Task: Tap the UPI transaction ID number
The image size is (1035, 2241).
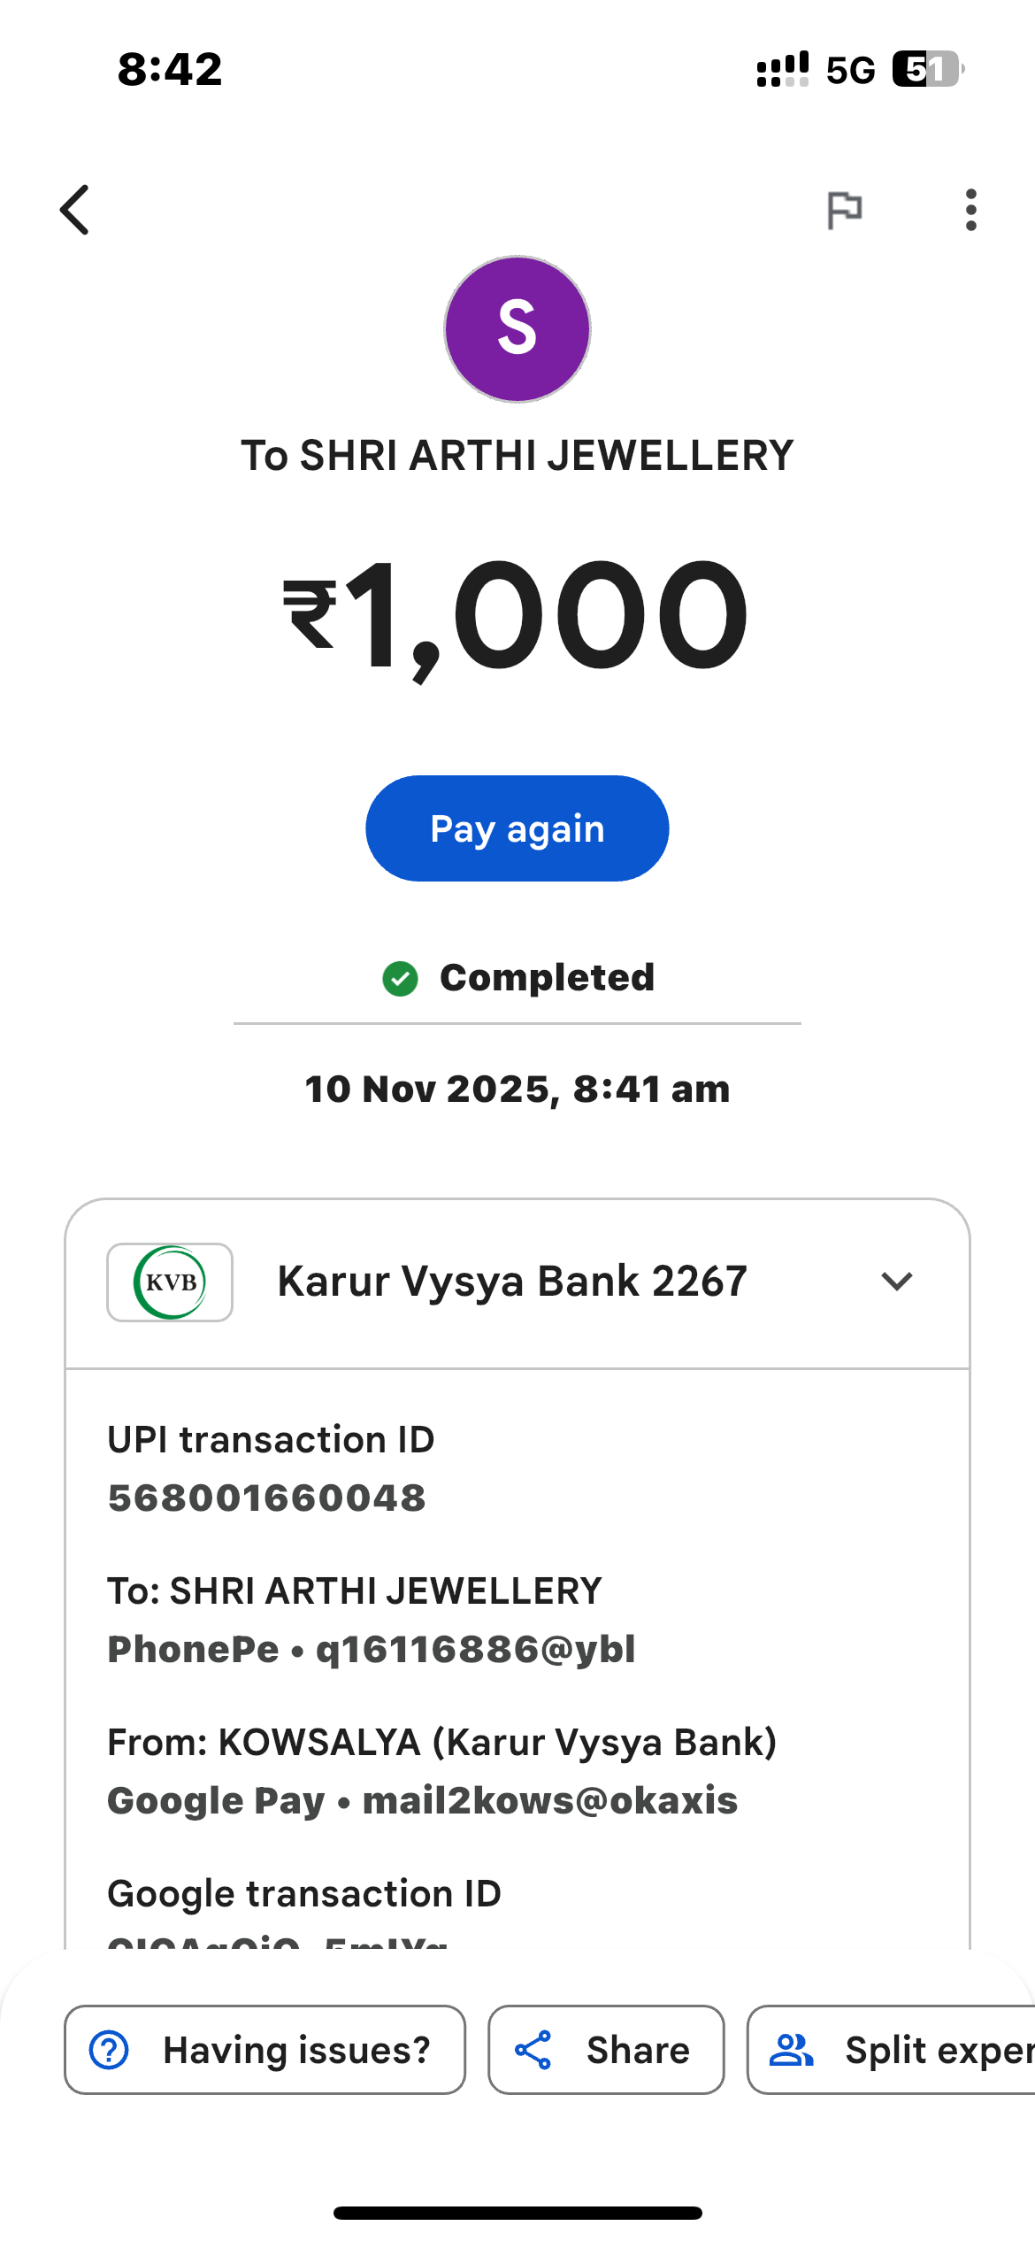Action: pos(266,1498)
